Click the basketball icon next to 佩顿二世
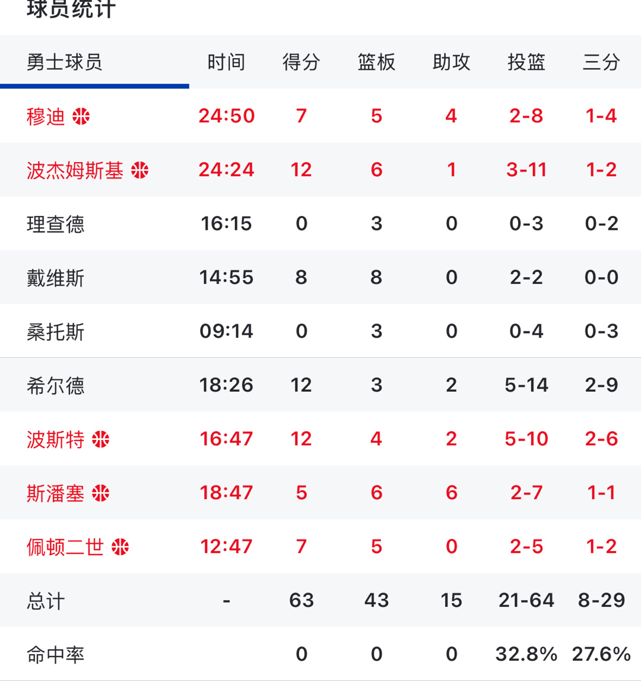Viewport: 641px width, 691px height. tap(121, 546)
